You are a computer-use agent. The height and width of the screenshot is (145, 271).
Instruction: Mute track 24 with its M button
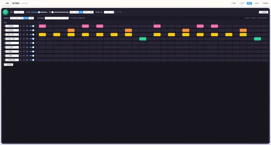click(x=27, y=51)
